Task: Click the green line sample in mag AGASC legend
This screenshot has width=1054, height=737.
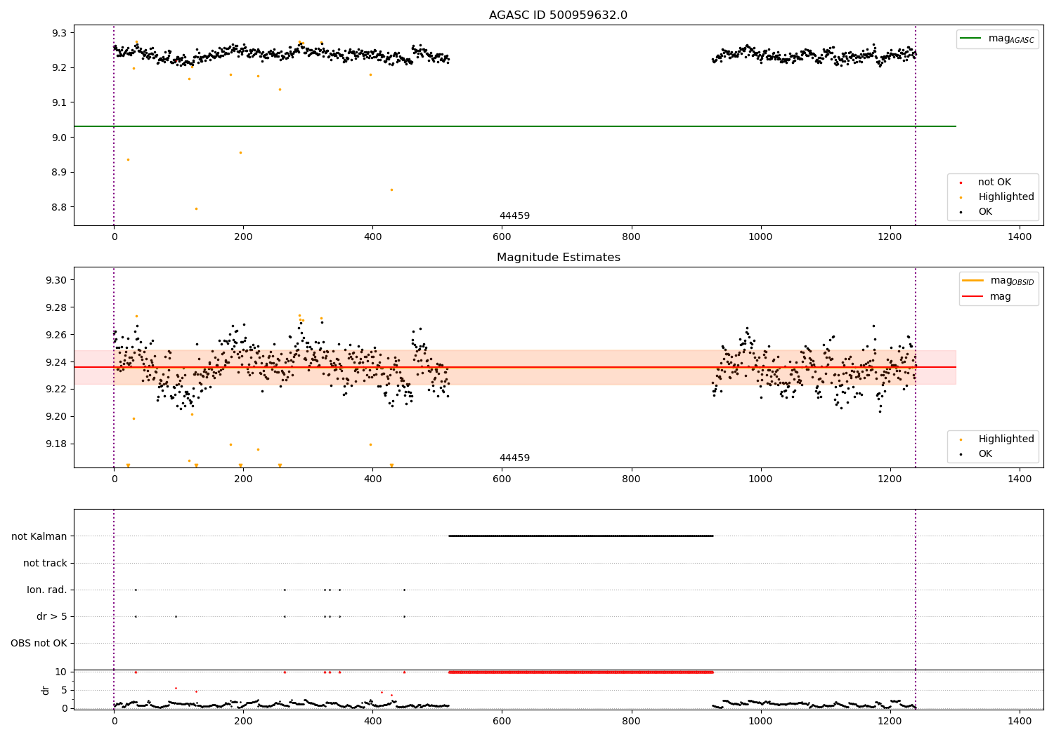Action: click(x=972, y=39)
